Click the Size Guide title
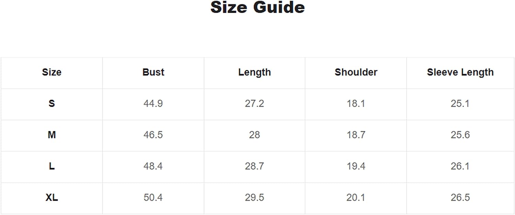515x215 pixels. (257, 8)
